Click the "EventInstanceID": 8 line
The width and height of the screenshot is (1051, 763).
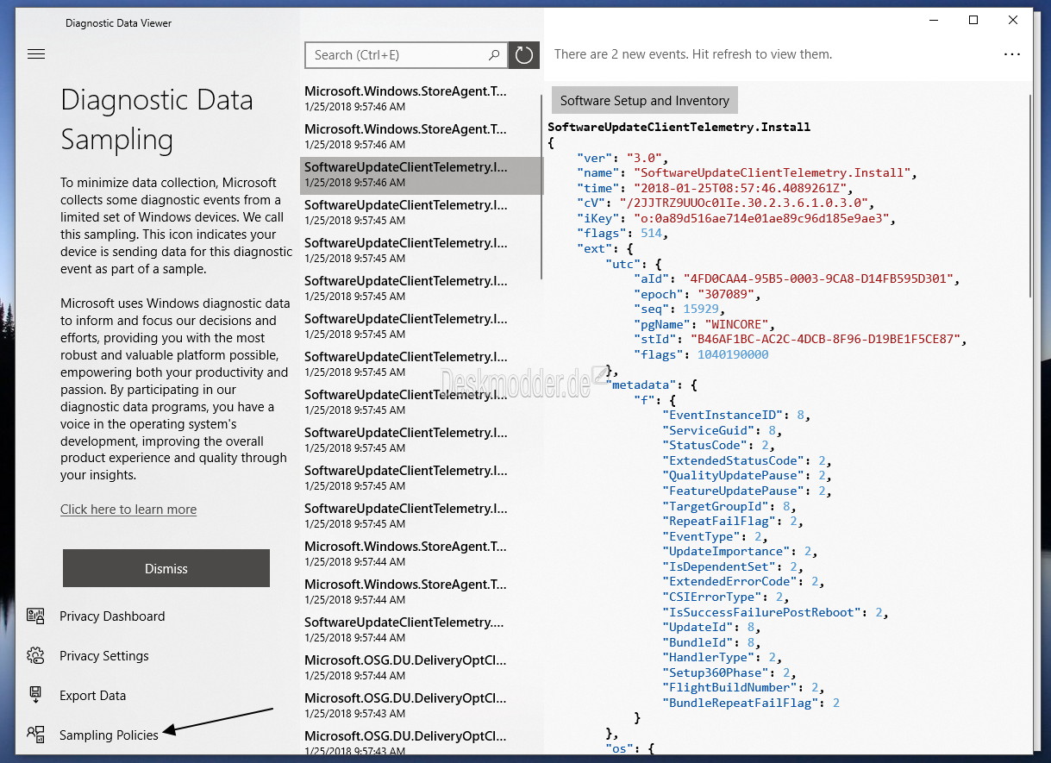coord(736,415)
